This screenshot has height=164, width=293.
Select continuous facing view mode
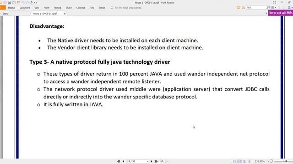[250, 161]
